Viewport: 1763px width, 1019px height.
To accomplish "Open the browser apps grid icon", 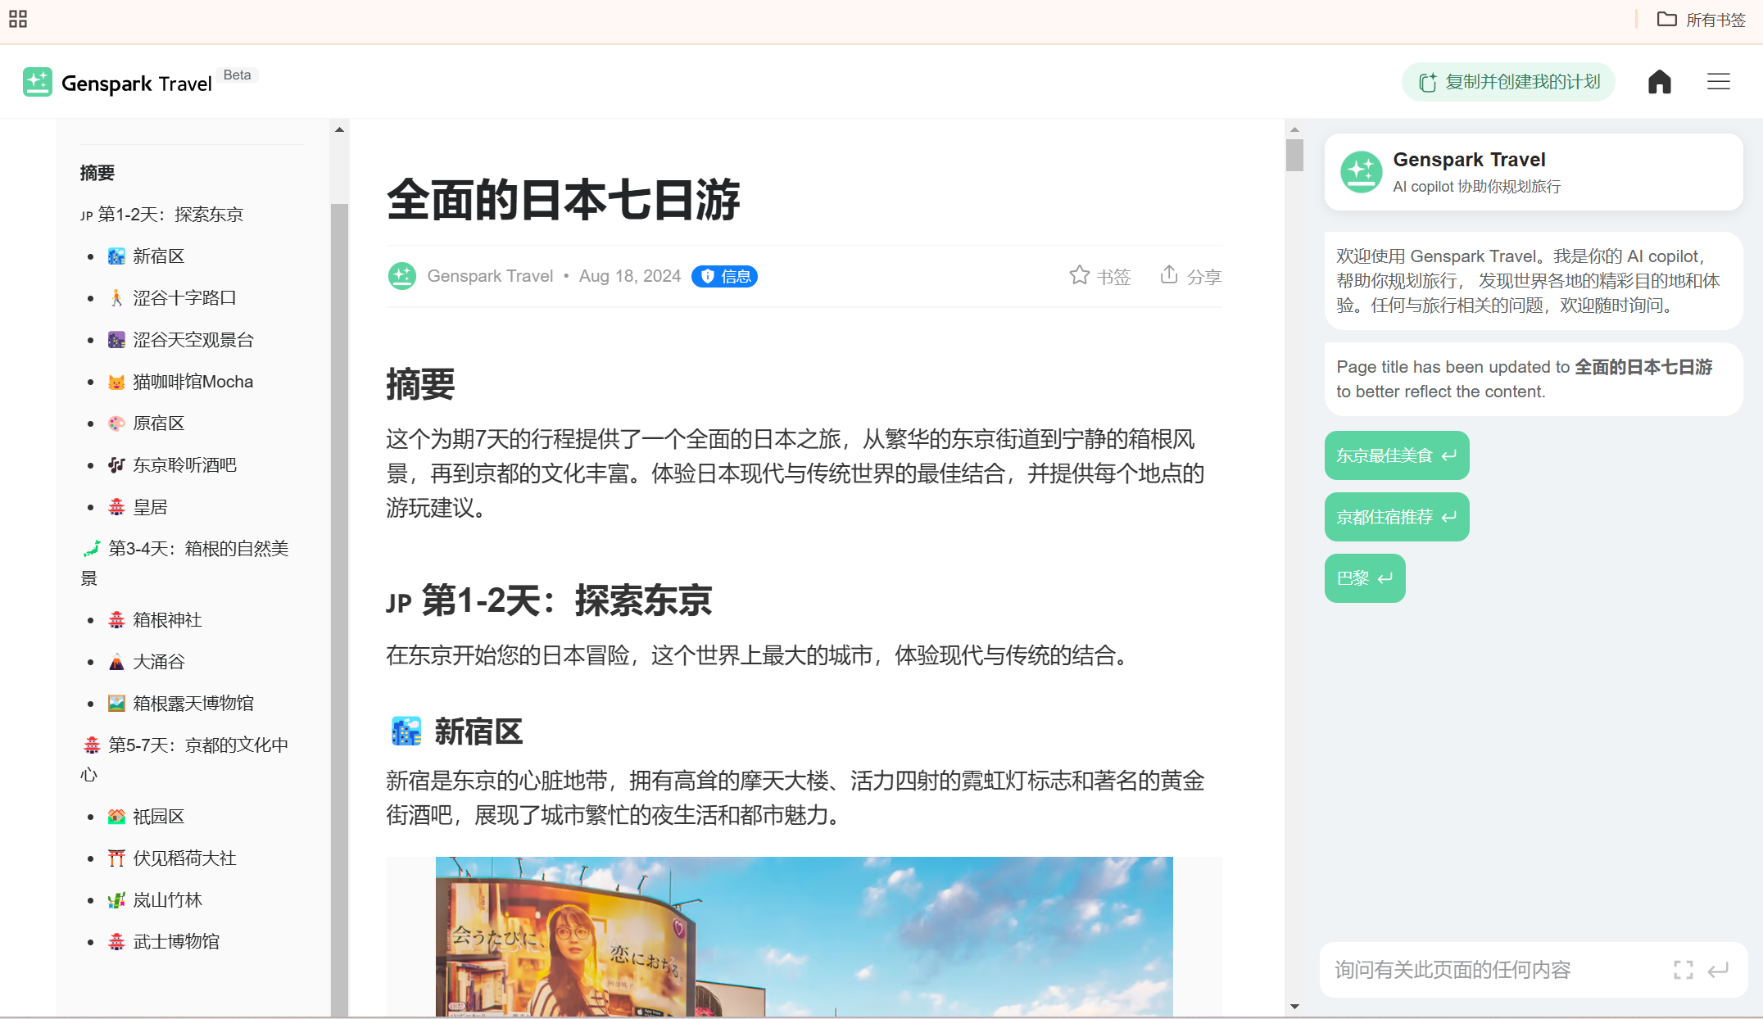I will point(18,19).
